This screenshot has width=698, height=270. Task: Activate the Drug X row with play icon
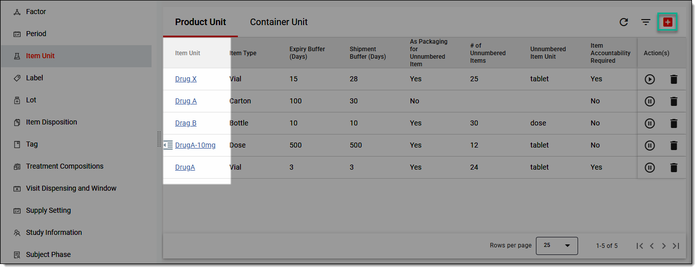click(x=650, y=79)
